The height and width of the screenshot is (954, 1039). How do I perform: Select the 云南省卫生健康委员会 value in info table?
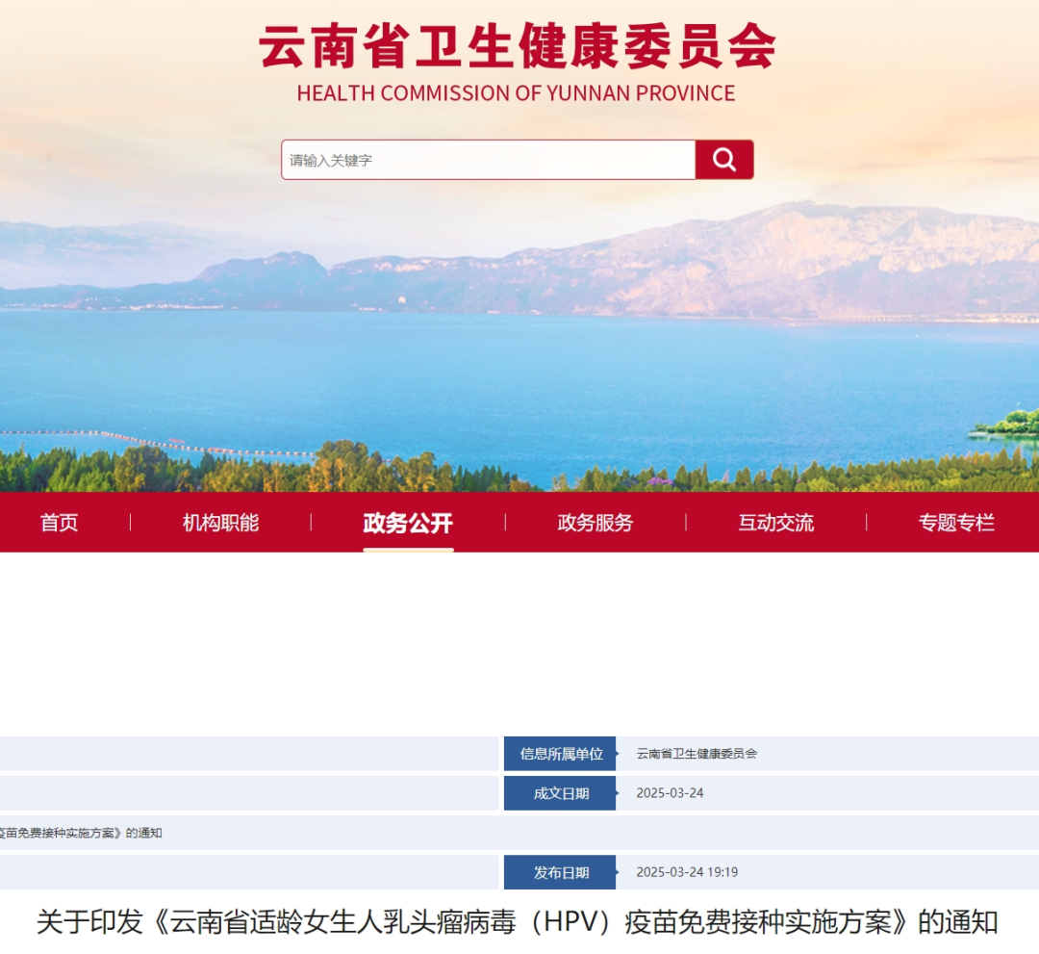pyautogui.click(x=697, y=754)
